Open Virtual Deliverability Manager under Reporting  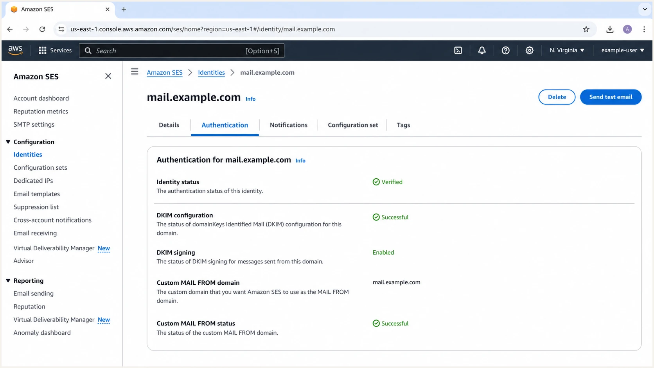54,320
